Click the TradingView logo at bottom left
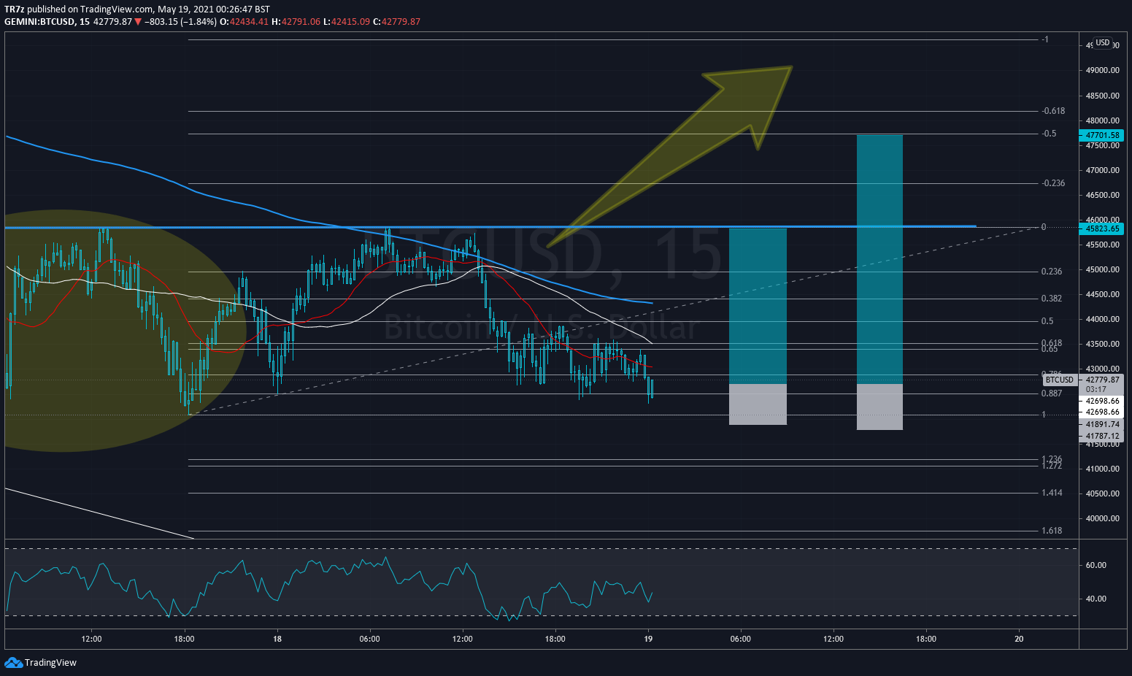Viewport: 1132px width, 676px height. [41, 662]
